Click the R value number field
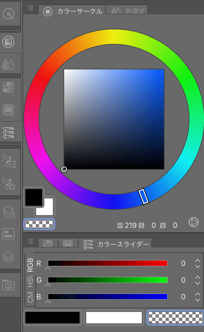This screenshot has width=204, height=332. pos(183,263)
